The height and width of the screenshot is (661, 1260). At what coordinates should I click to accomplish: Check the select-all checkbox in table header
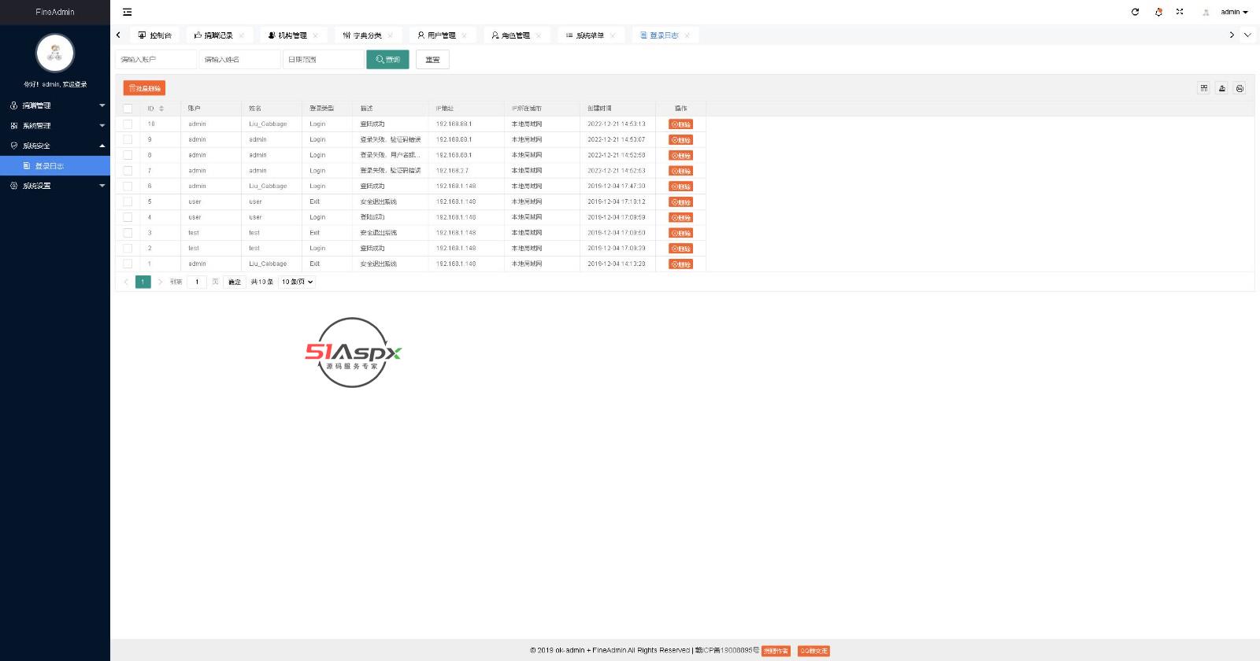[x=128, y=109]
